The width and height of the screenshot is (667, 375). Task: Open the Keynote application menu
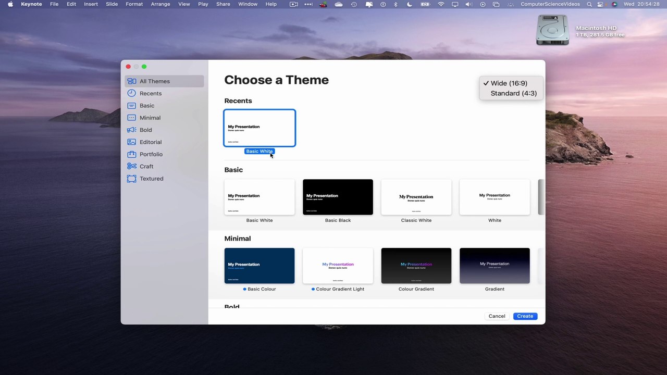[31, 4]
